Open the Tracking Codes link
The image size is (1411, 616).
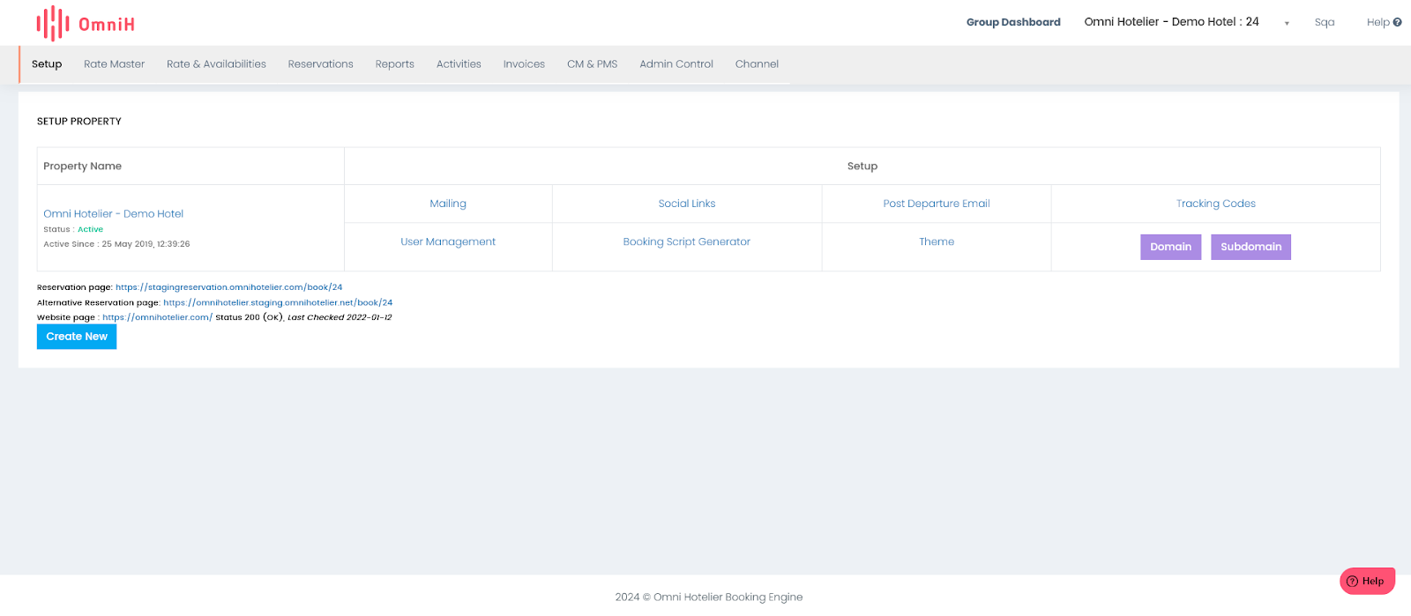[1215, 204]
